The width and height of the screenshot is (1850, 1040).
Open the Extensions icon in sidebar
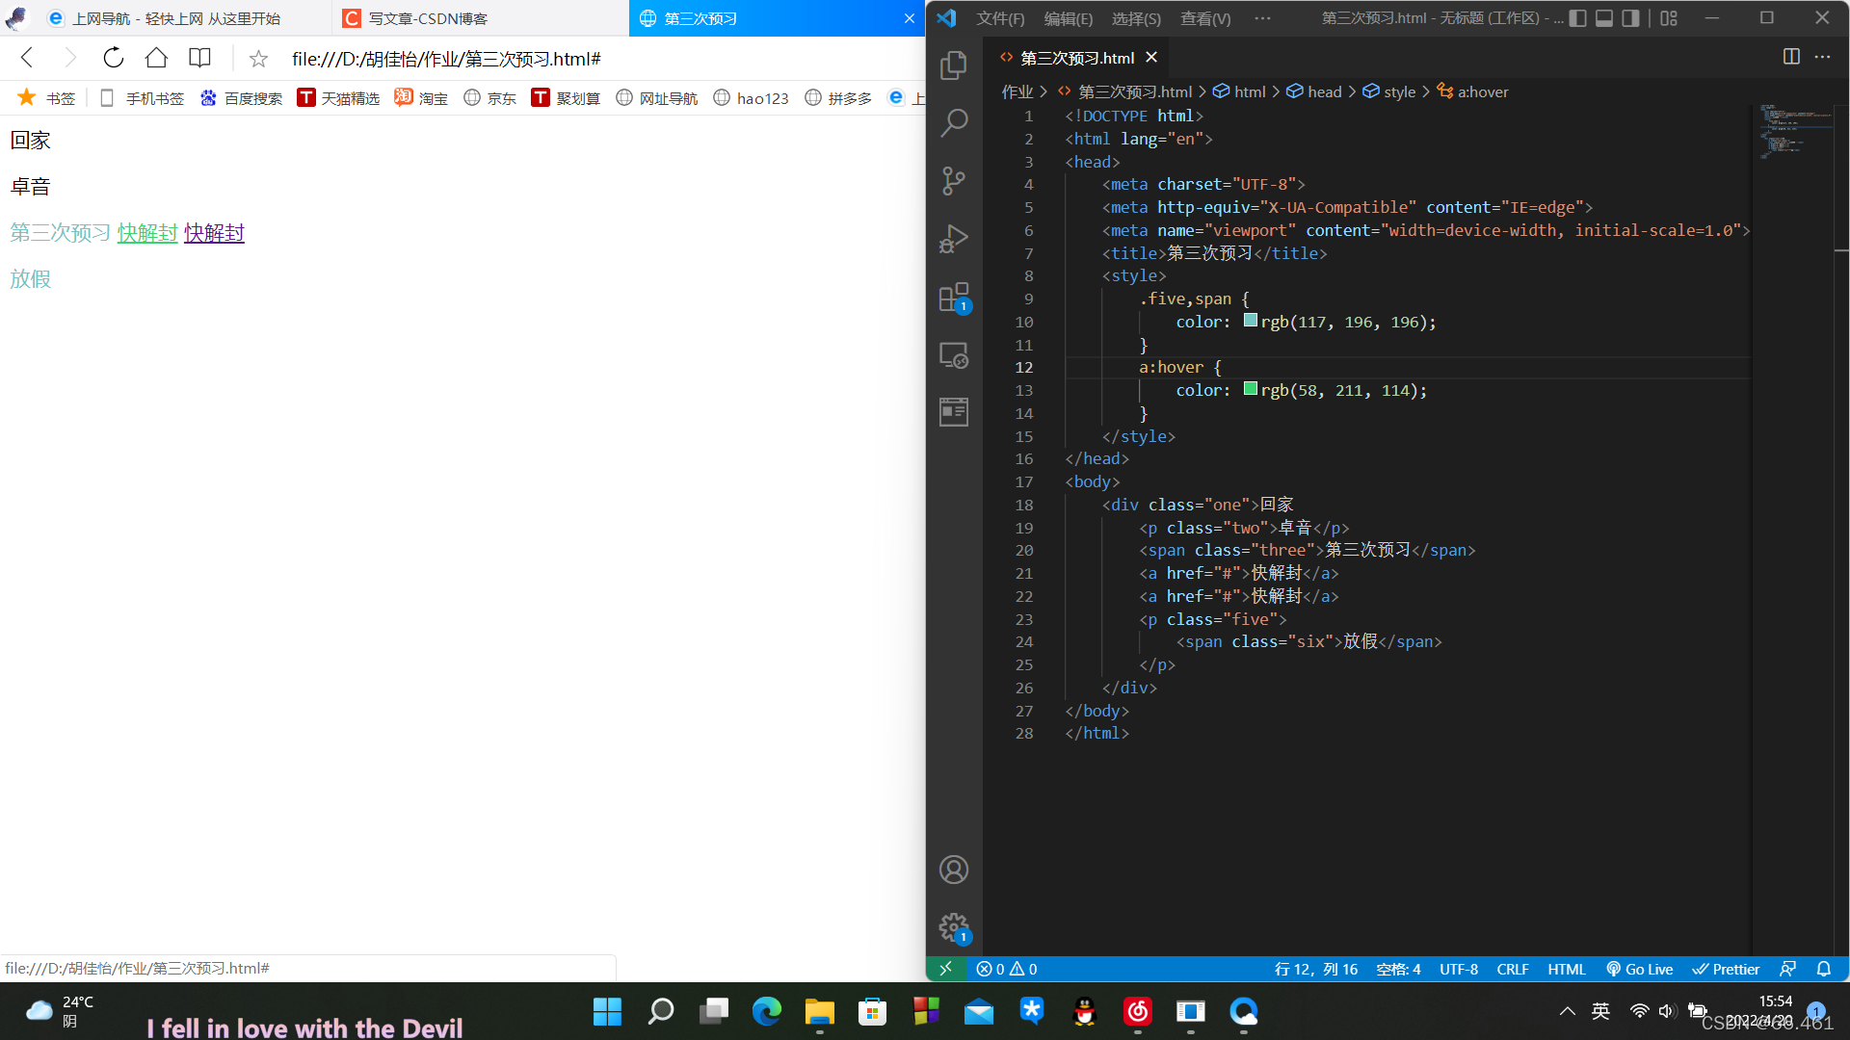956,298
